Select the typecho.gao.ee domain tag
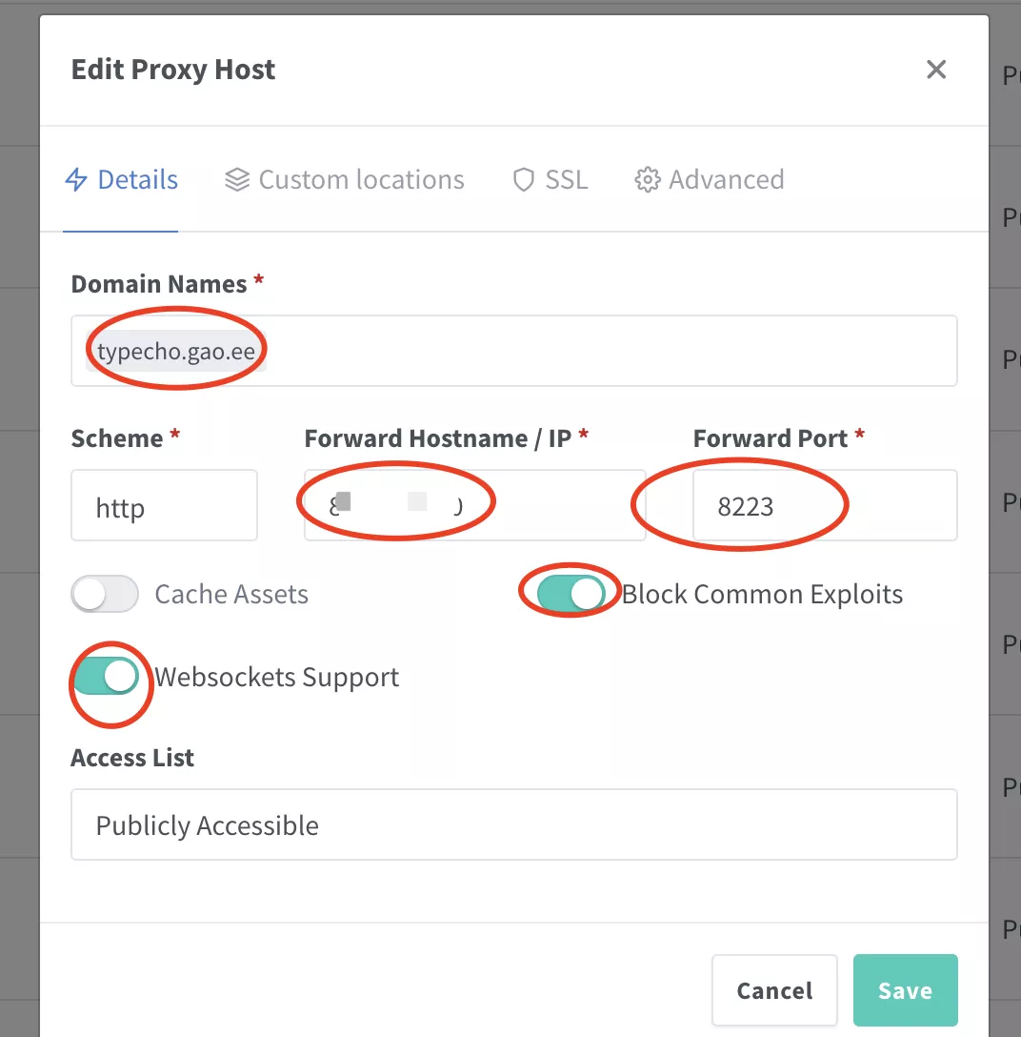Screen dimensions: 1021x1037 click(176, 352)
